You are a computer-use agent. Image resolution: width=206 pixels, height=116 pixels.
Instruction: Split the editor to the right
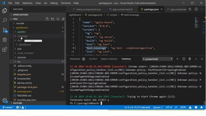(196, 9)
